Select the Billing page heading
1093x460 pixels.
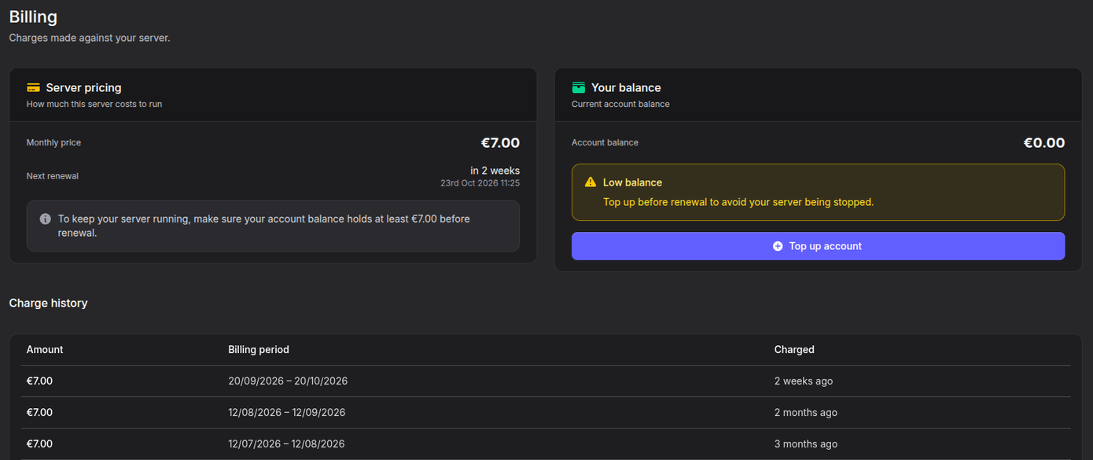[x=33, y=17]
